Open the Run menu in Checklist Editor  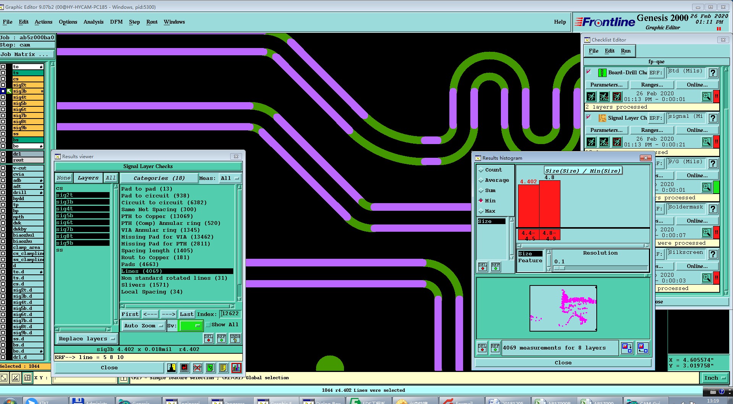625,51
